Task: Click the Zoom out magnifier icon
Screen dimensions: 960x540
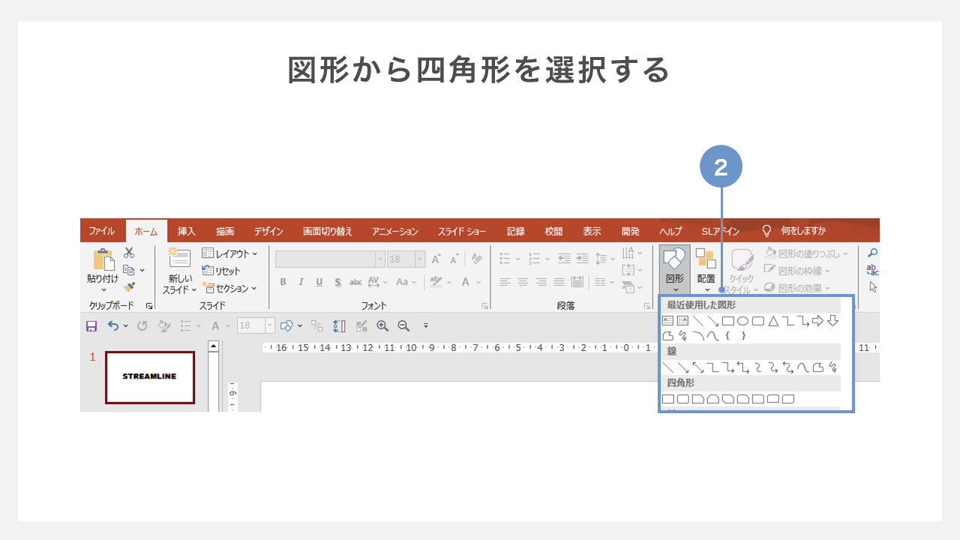Action: pos(403,325)
